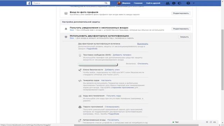Click Добавить телефон link
The height and width of the screenshot is (126, 224).
(x=122, y=55)
